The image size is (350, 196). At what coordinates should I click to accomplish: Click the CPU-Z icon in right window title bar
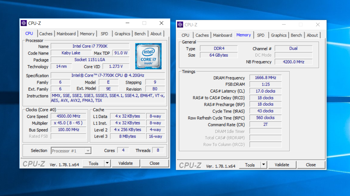(180, 25)
